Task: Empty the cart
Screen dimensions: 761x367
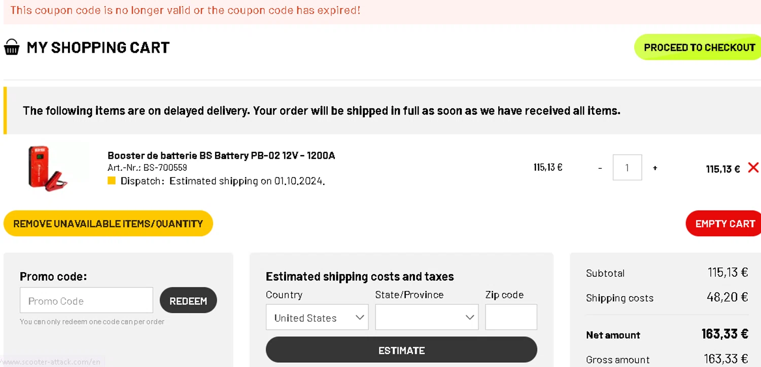Action: coord(724,224)
